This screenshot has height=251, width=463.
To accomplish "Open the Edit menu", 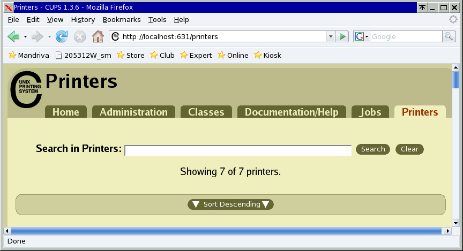I will (x=33, y=19).
